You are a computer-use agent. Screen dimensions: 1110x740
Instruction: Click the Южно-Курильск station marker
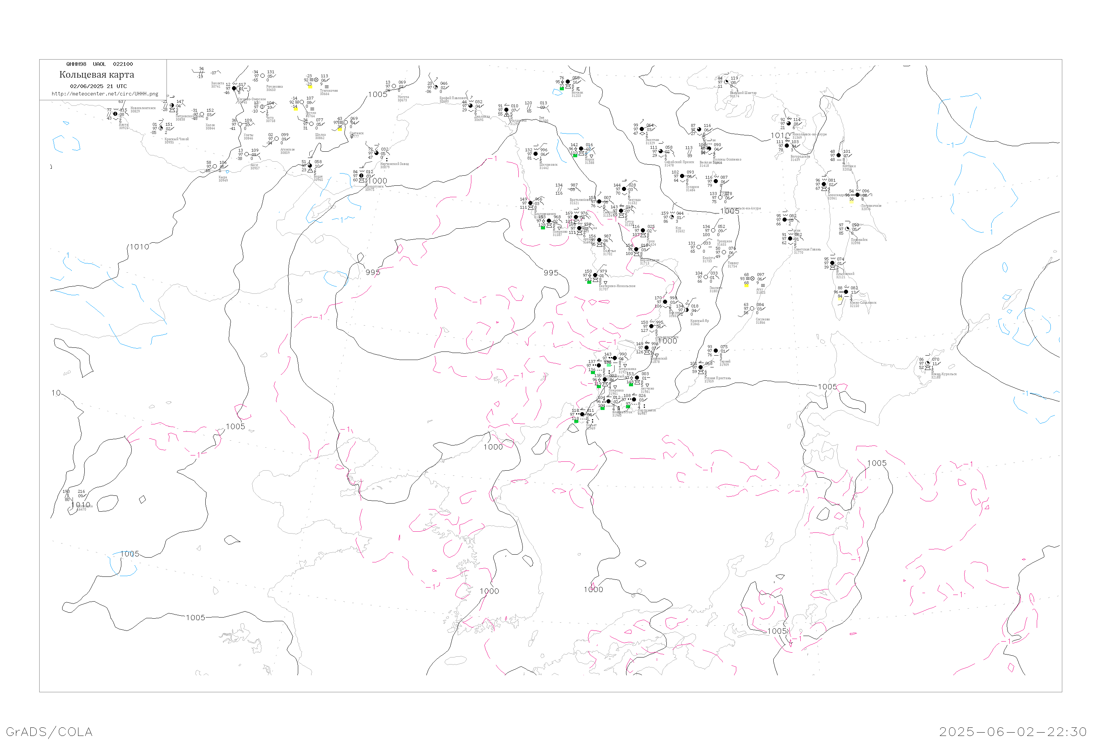pyautogui.click(x=928, y=363)
